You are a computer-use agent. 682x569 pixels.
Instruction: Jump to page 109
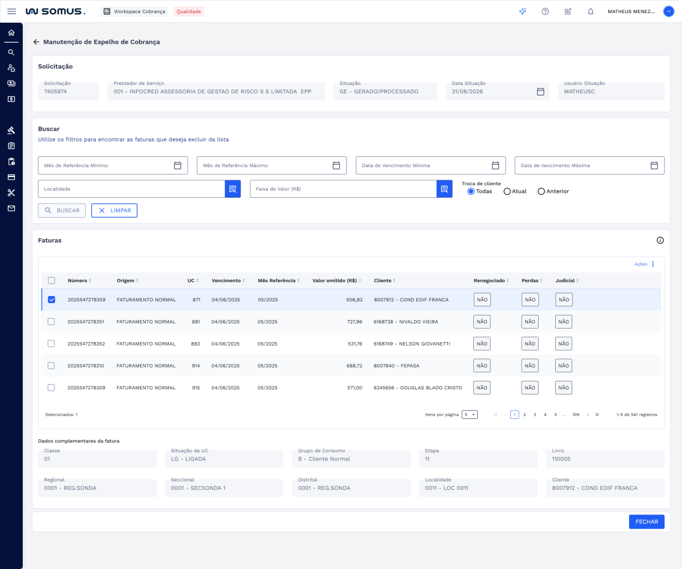pos(576,415)
